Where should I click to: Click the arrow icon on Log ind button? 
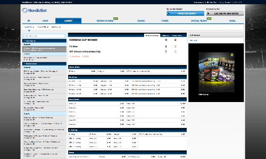[x=208, y=14]
